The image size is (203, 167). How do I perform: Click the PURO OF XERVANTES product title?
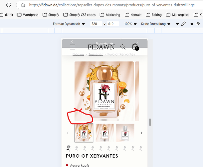coord(92,156)
